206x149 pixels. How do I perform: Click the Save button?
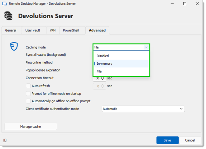pos(167,140)
